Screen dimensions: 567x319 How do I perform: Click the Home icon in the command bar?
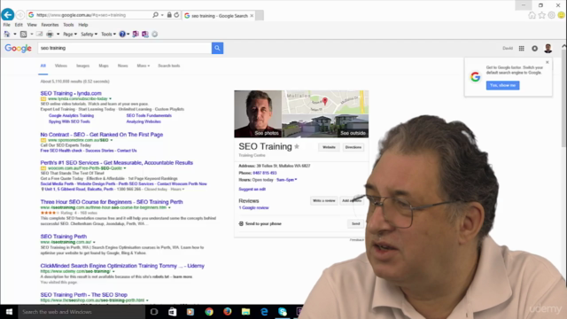pyautogui.click(x=7, y=34)
